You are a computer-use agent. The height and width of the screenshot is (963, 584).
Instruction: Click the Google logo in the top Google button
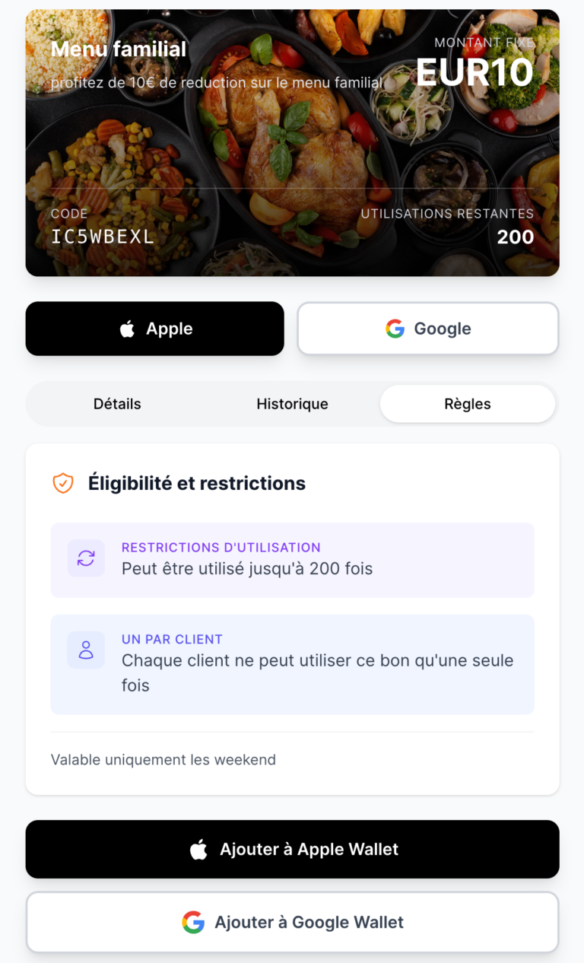[x=395, y=329]
